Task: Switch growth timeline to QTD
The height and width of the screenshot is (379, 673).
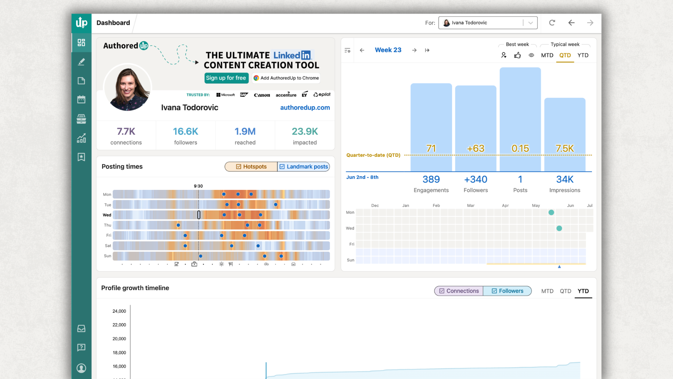Action: 565,291
